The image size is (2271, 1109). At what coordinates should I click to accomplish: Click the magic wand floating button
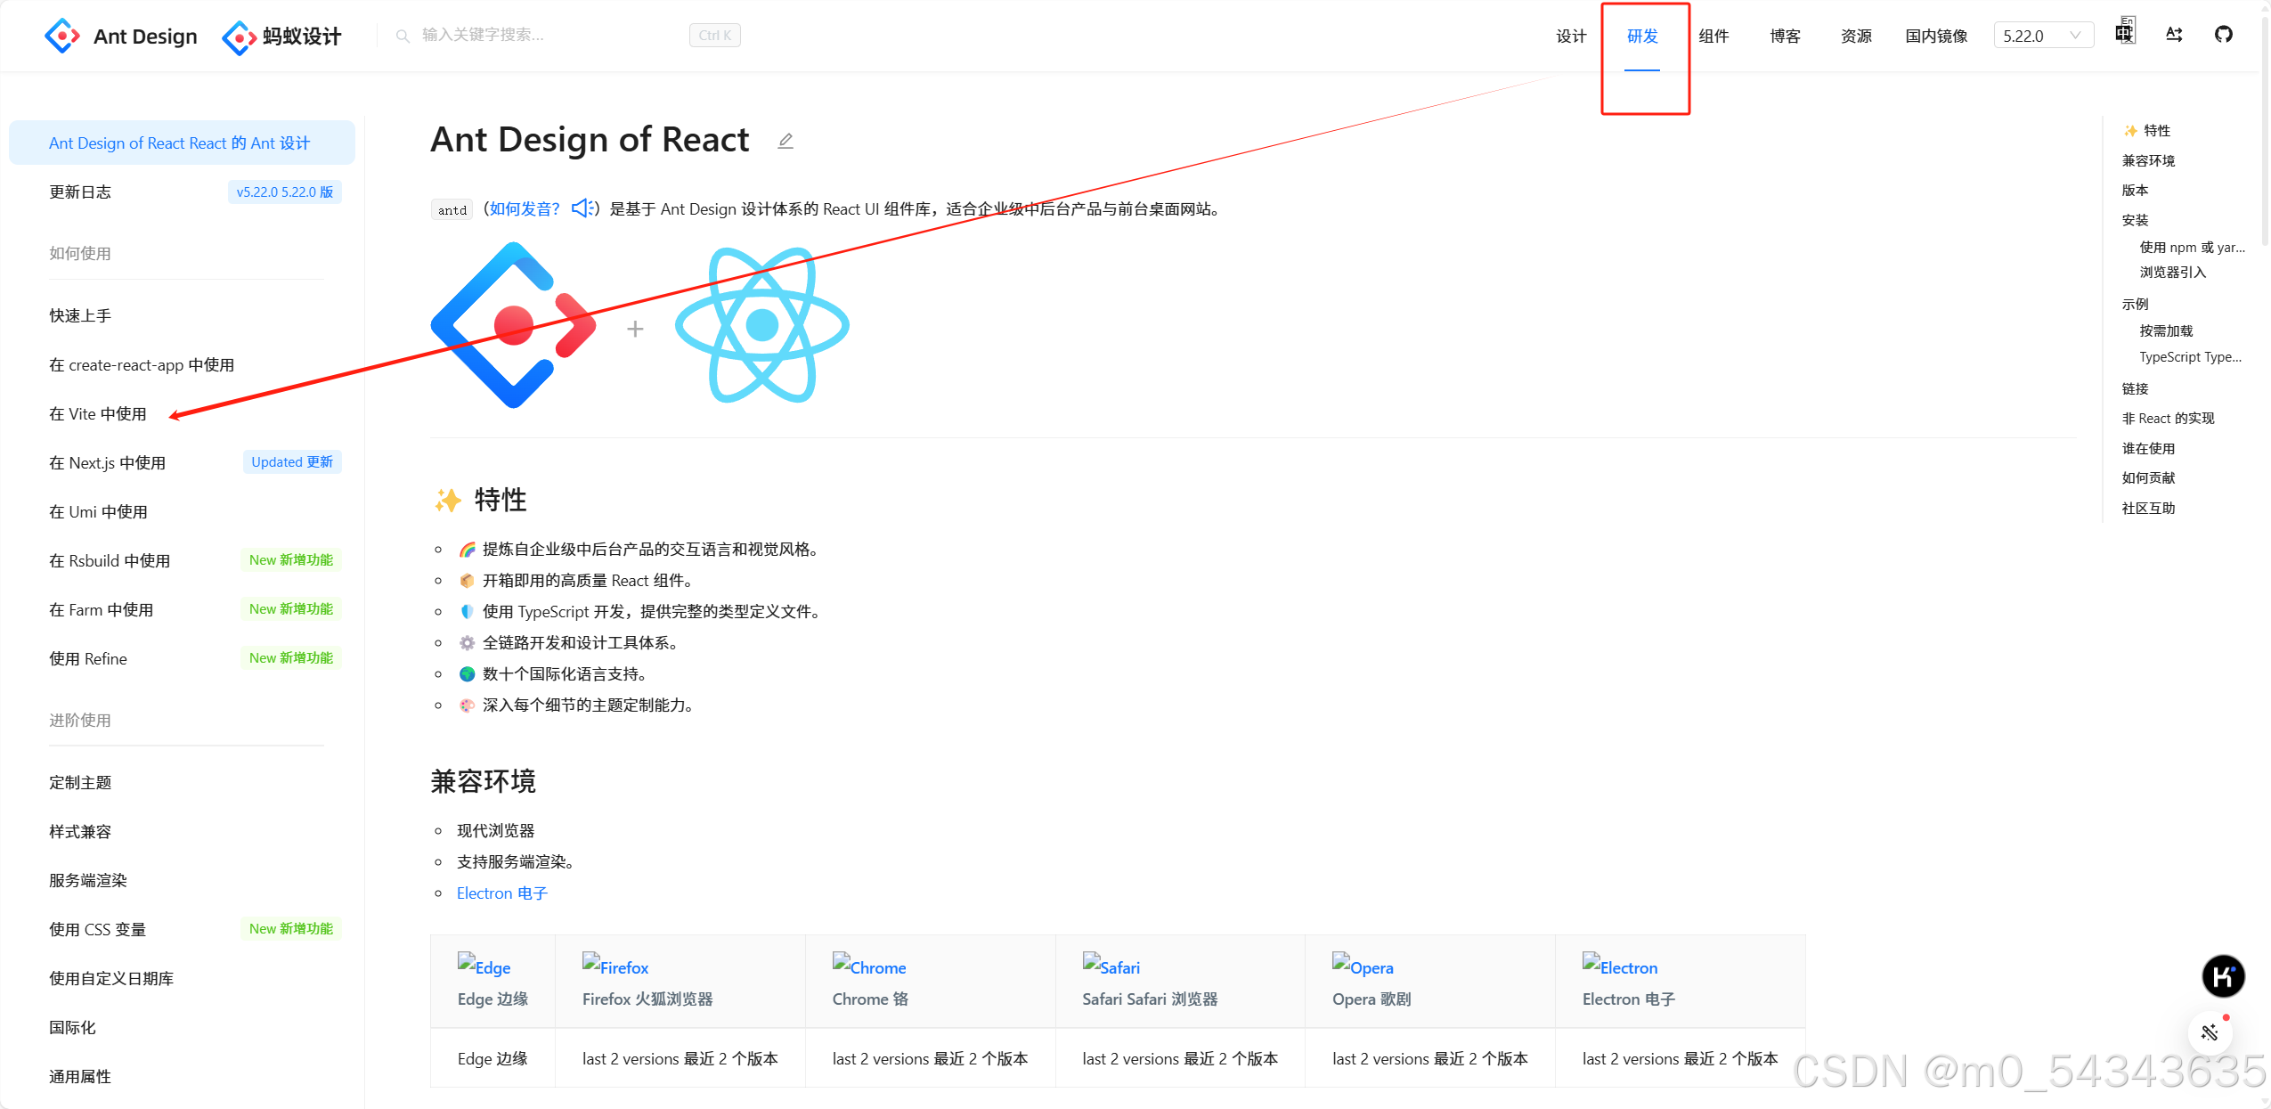pyautogui.click(x=2210, y=1032)
